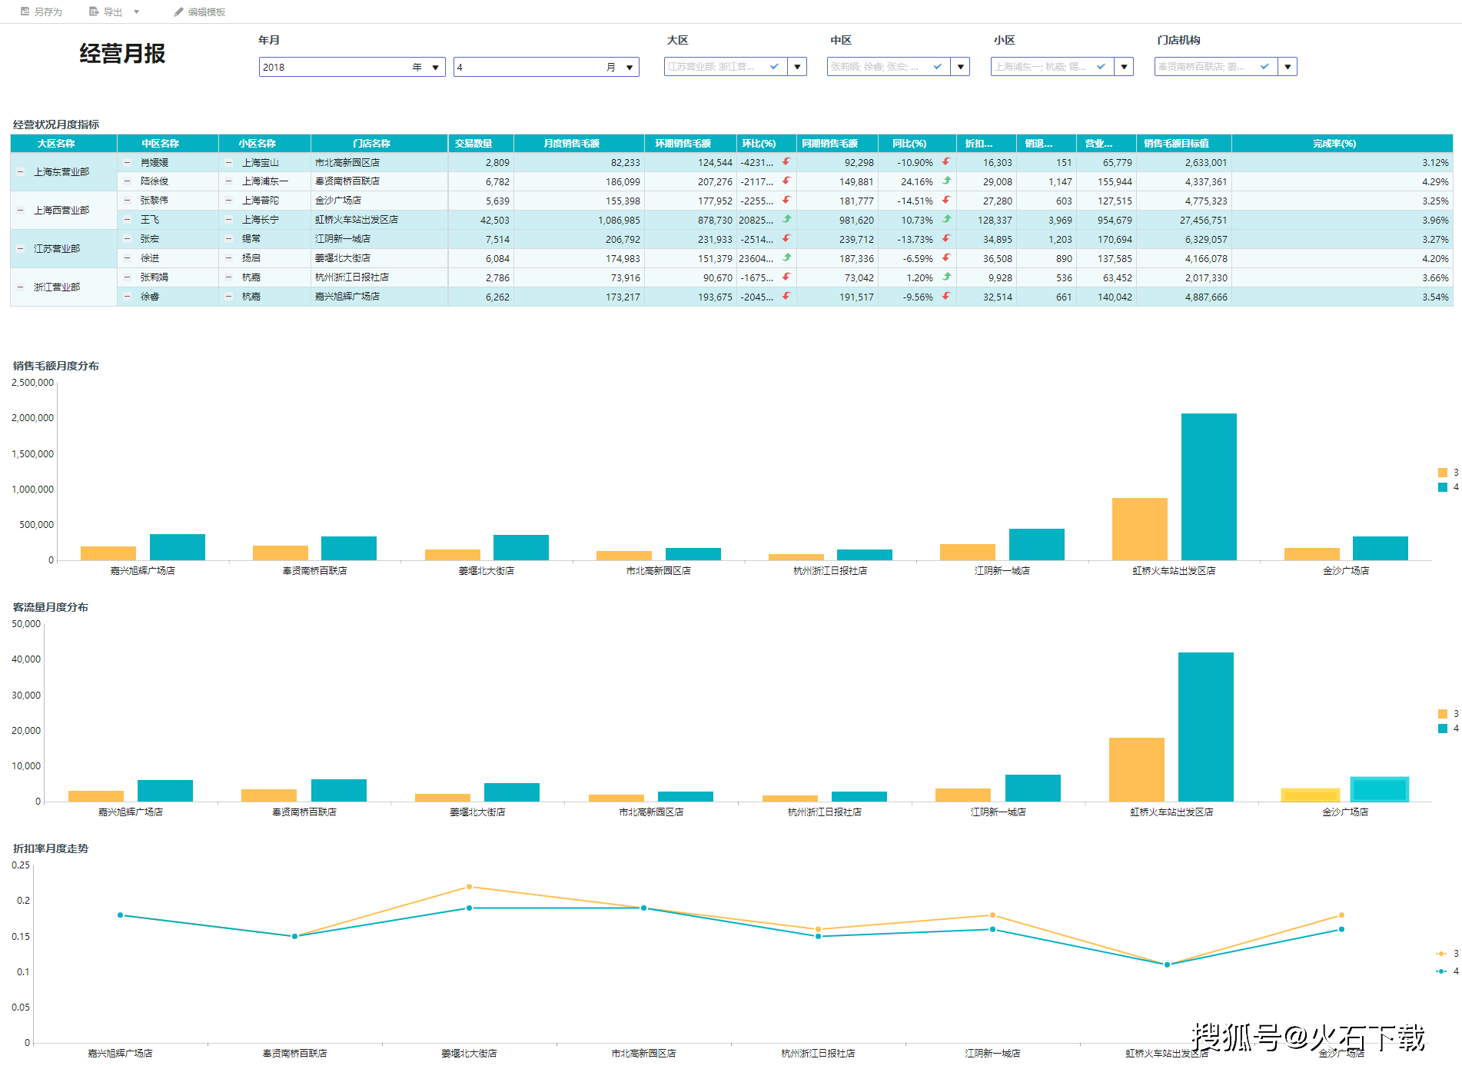This screenshot has width=1462, height=1069.
Task: Click the red down arrow beside 同比 -9.56%
Action: coord(946,297)
